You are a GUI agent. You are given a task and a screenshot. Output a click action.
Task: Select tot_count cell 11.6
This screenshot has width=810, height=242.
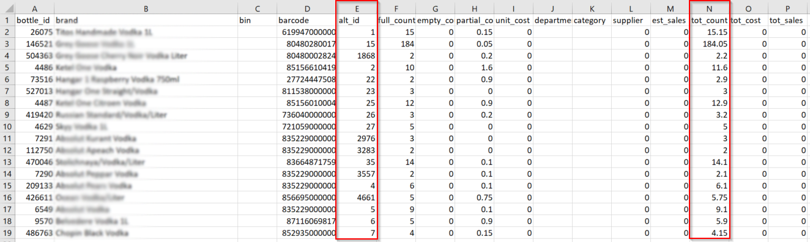point(710,67)
